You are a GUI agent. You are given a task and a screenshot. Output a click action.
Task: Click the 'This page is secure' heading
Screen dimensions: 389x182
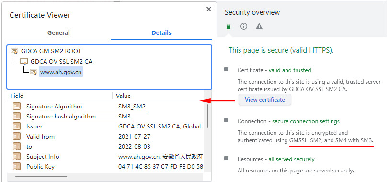281,50
